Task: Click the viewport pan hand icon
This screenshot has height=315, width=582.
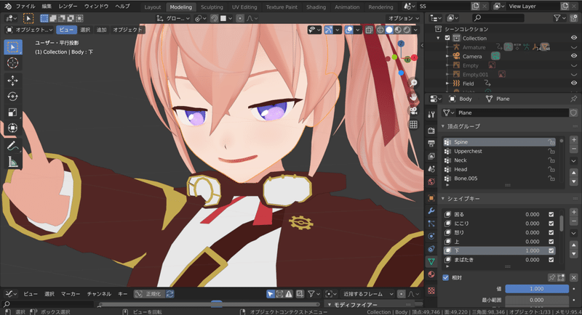Action: [x=413, y=97]
